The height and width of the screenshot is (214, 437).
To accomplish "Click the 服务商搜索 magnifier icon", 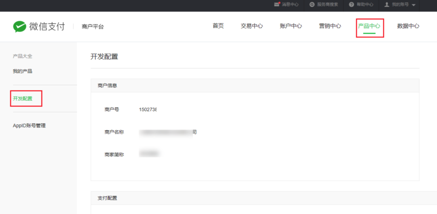I will (312, 5).
